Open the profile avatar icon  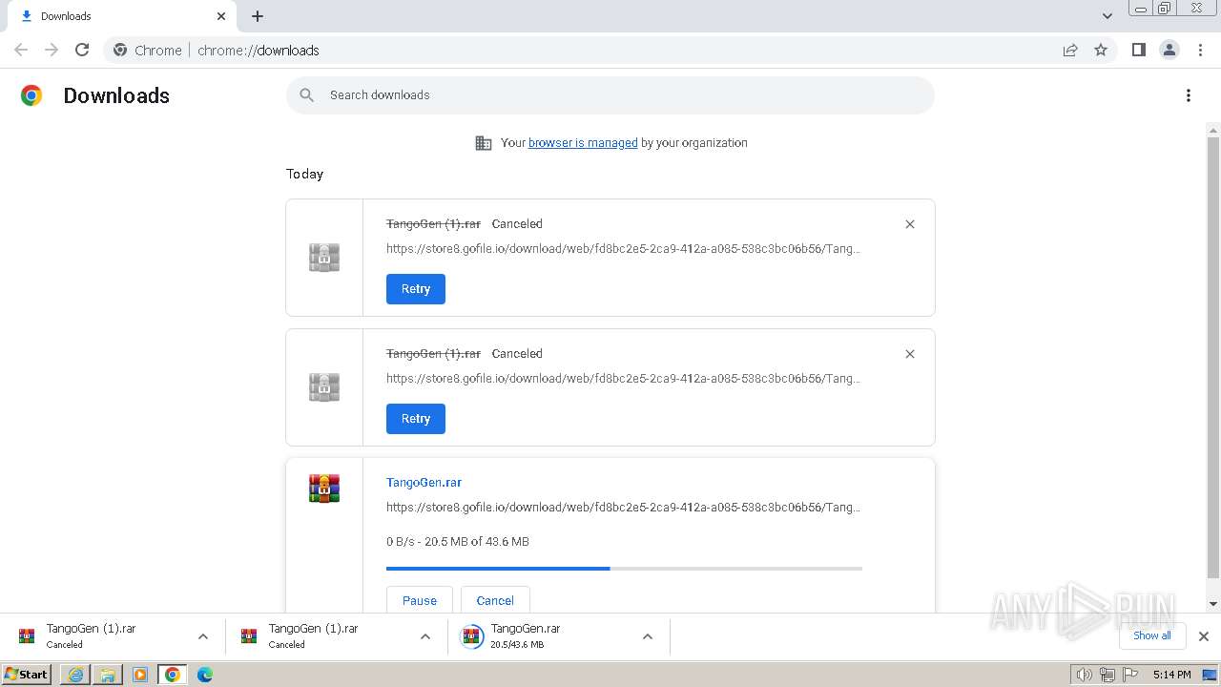[x=1169, y=50]
